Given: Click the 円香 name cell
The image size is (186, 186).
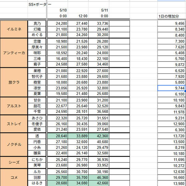Looking at the screenshot, I should (x=37, y=142).
